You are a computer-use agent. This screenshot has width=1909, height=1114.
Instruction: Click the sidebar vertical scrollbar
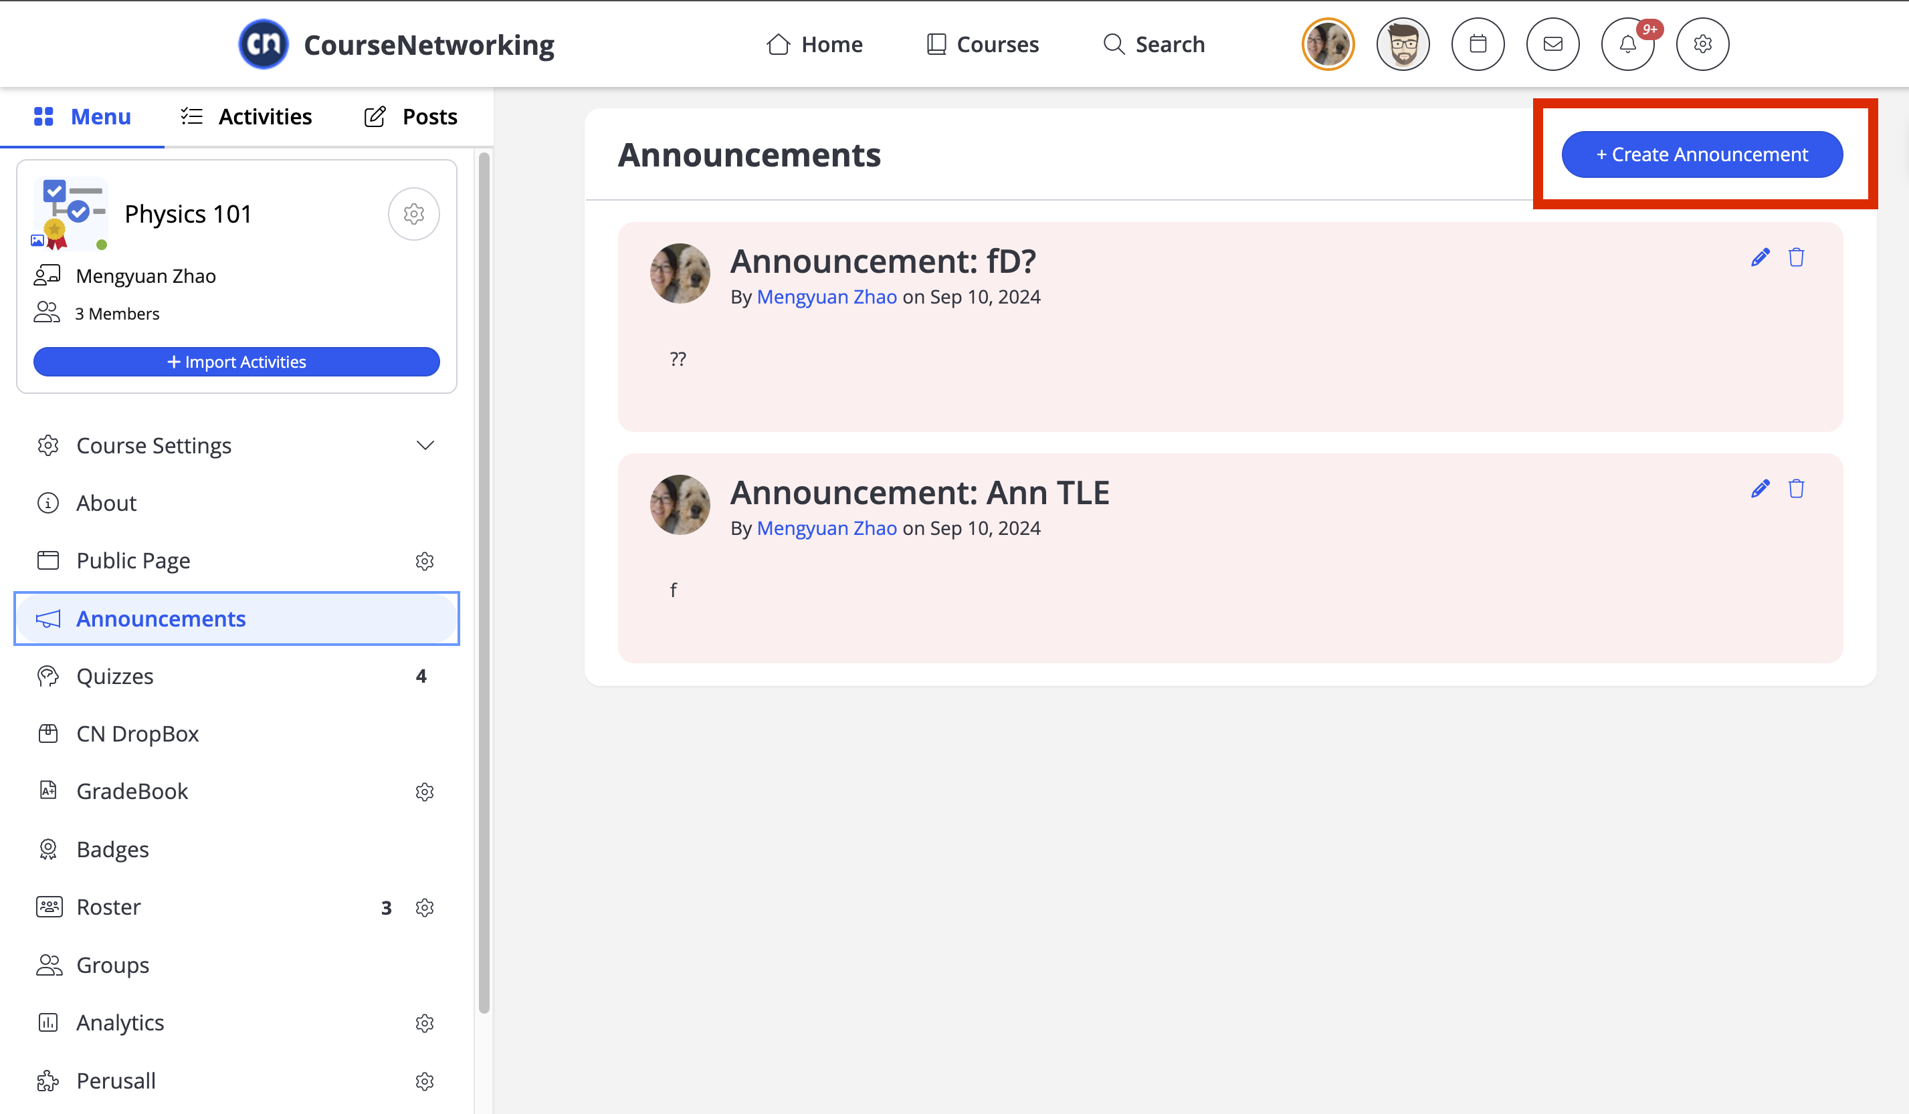(484, 583)
